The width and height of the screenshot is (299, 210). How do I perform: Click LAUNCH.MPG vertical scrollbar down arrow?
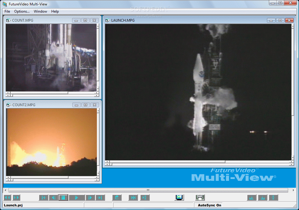pos(293,158)
